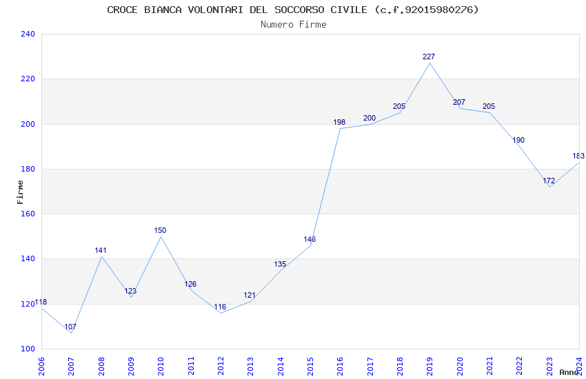The width and height of the screenshot is (586, 379).
Task: Click the x-axis year 2008
Action: click(x=101, y=366)
